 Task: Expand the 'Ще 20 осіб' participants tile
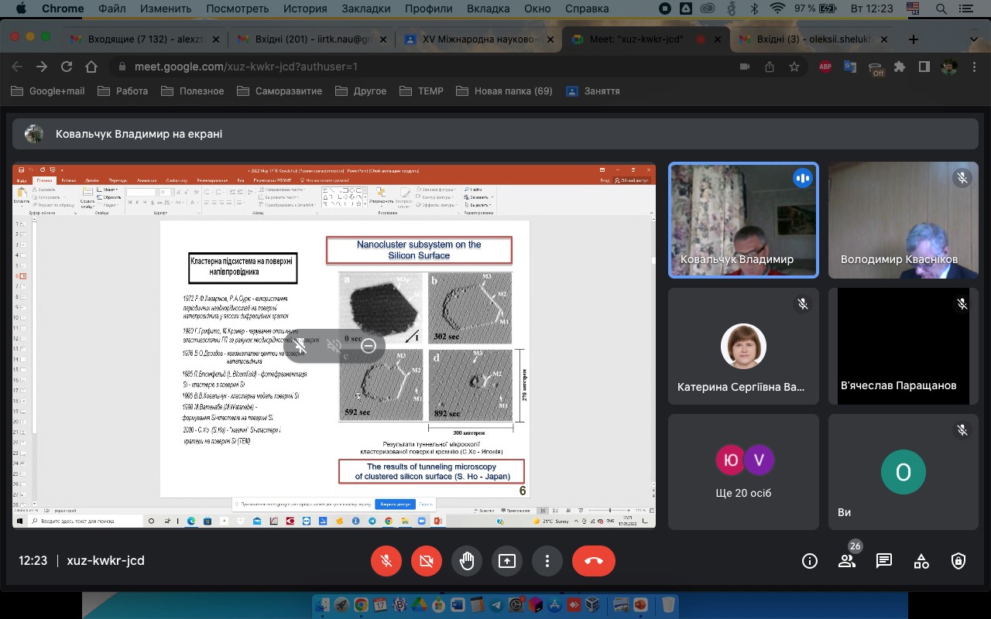click(743, 472)
